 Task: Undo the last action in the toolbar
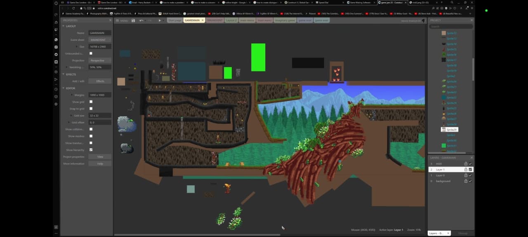141,20
